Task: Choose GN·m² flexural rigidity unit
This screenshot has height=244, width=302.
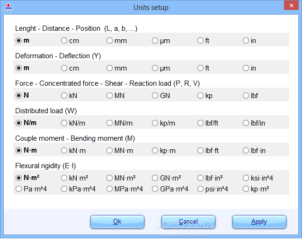Action: (167, 178)
